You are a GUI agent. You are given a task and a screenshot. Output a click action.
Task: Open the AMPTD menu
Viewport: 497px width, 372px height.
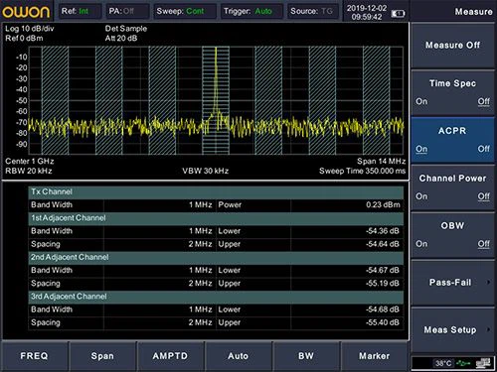pos(170,356)
